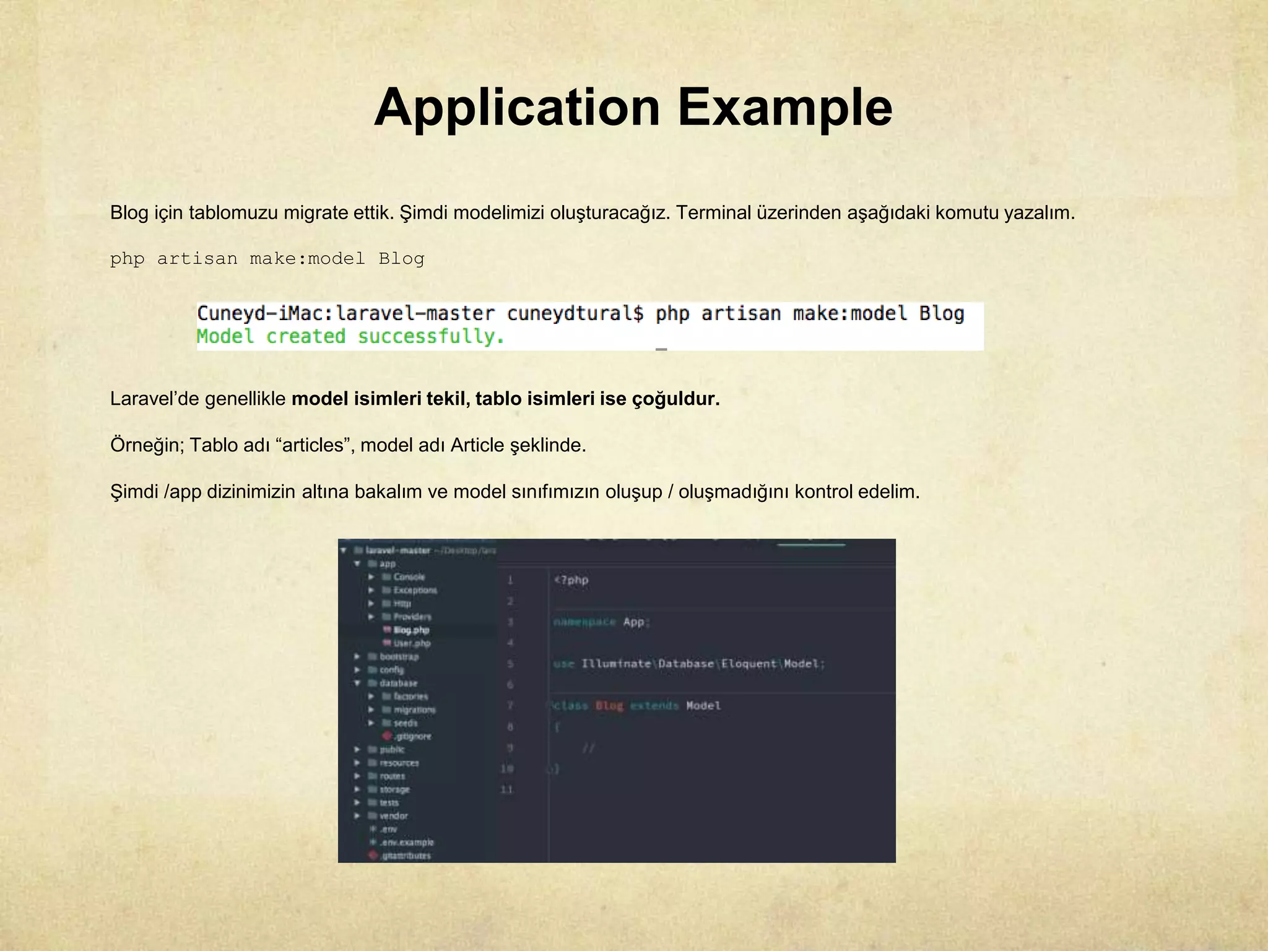Expand the resources folder arrow
Viewport: 1268px width, 951px height.
tap(357, 763)
